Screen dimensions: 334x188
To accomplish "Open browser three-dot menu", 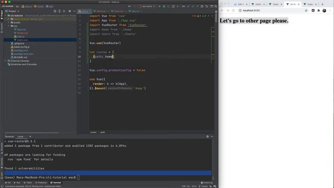I will coord(330,10).
